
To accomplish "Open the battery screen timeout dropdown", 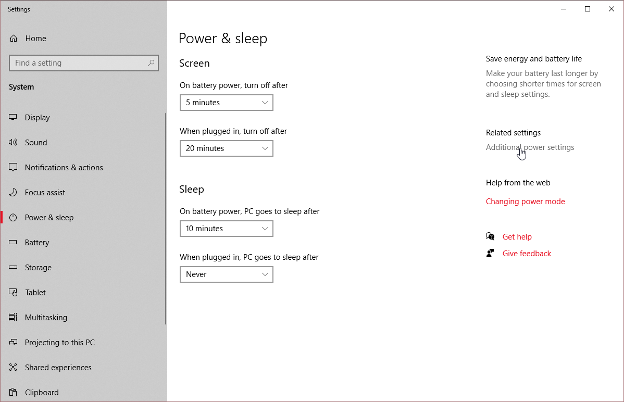I will click(x=226, y=103).
